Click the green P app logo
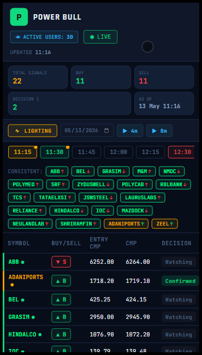 (19, 17)
